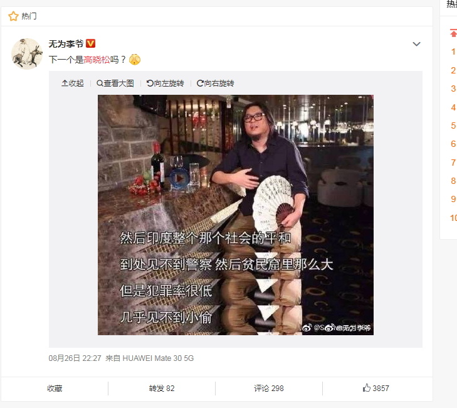The width and height of the screenshot is (457, 408).
Task: Collapse the image using 收起
Action: (x=73, y=83)
